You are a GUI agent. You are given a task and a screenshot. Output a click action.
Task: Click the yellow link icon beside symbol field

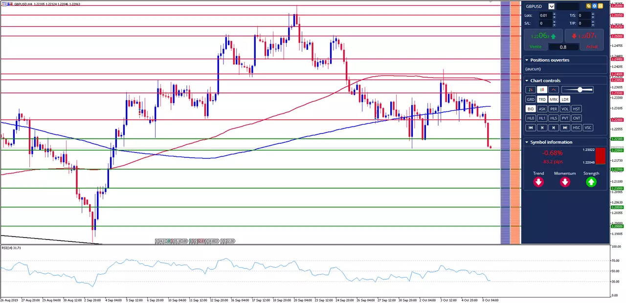pos(589,6)
